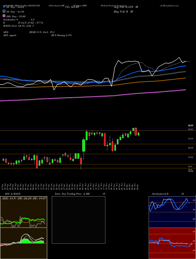
Task: Select the '50 Day = 61.58' legend text
Action: 15,11
